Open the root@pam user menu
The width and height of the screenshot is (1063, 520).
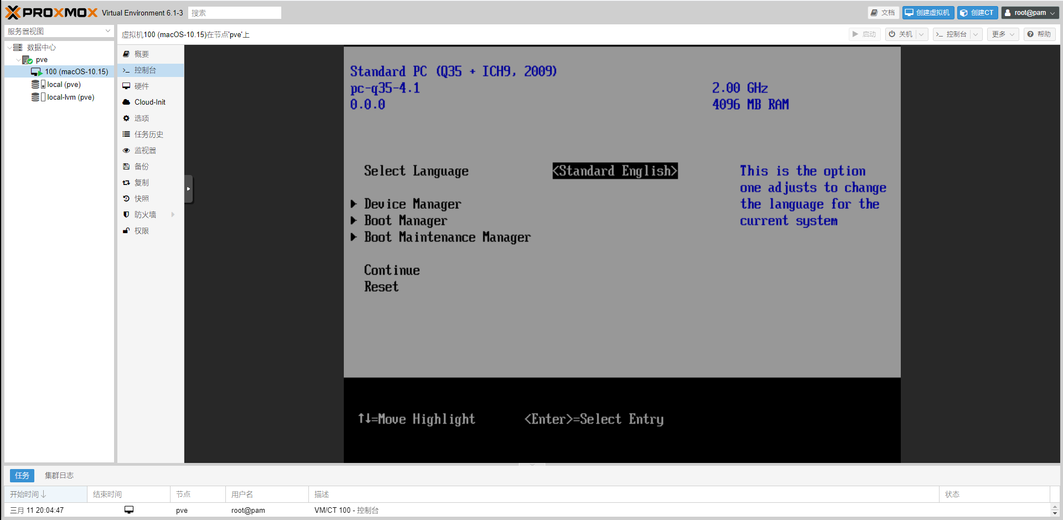(1030, 13)
